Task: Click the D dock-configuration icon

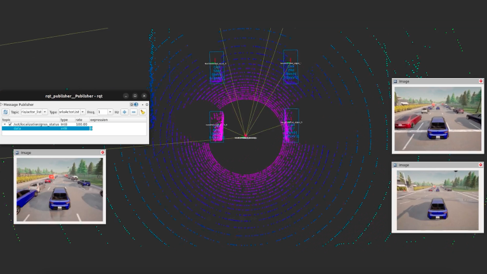Action: click(x=132, y=105)
